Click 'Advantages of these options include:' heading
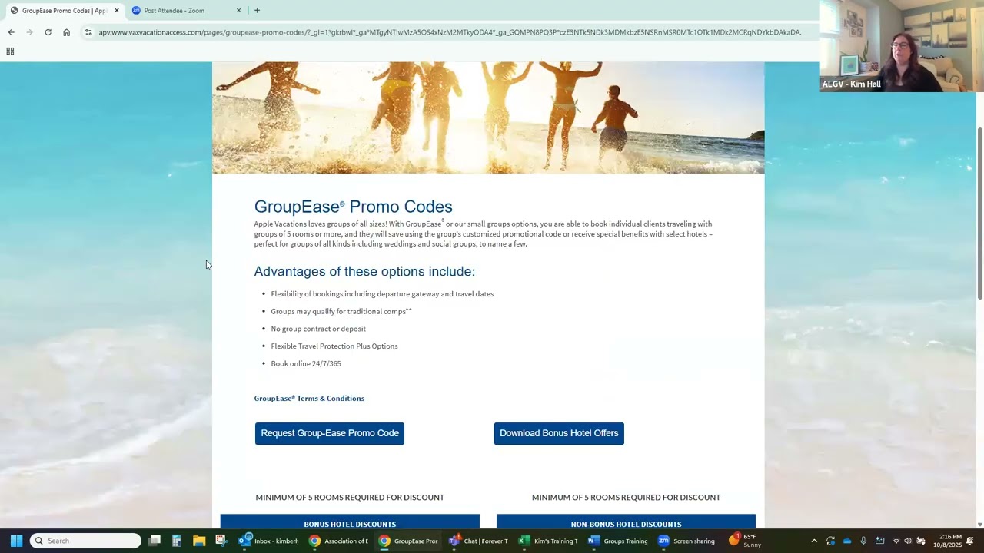Image resolution: width=984 pixels, height=553 pixels. pos(364,271)
